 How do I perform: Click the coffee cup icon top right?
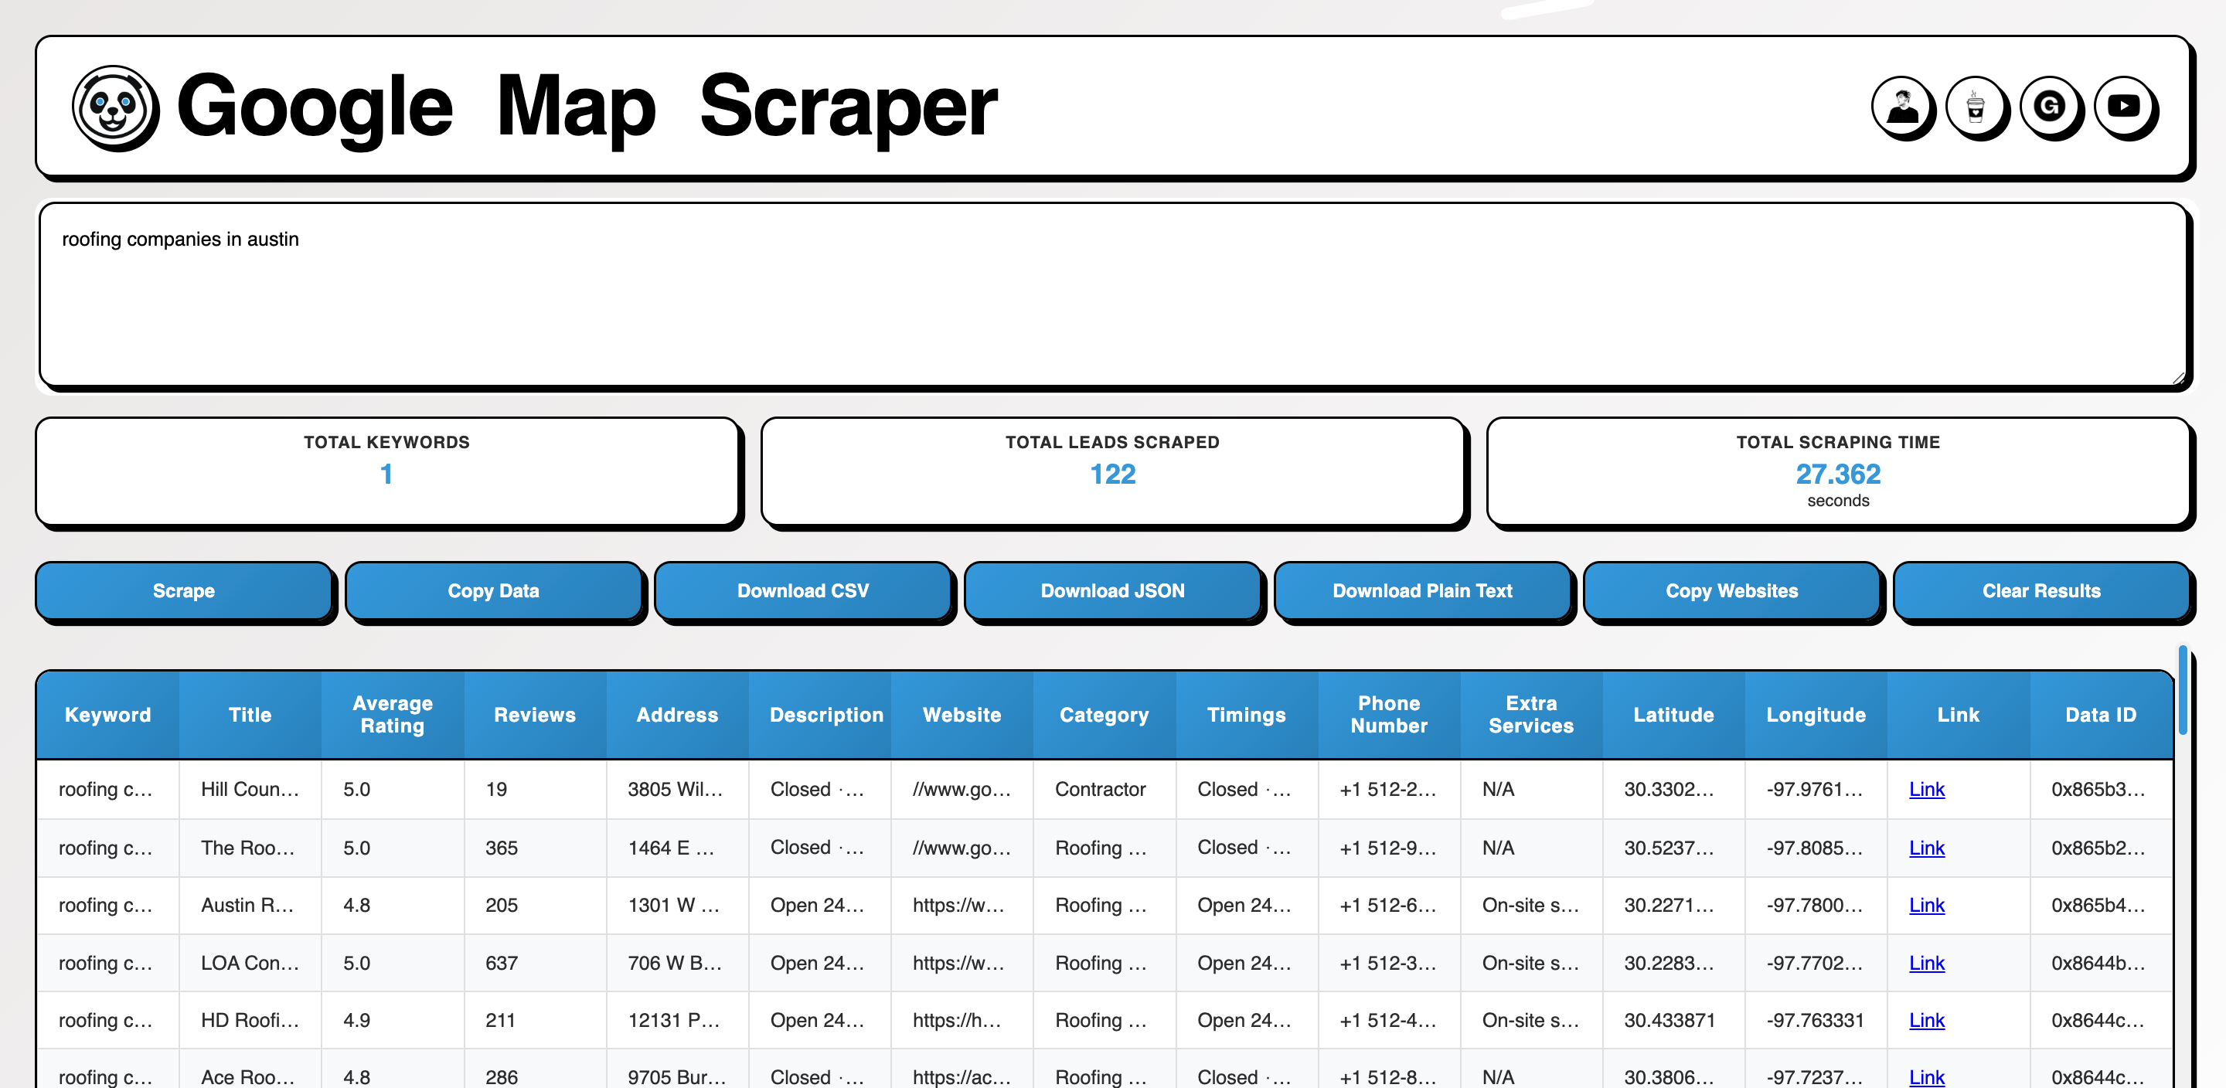(1976, 108)
